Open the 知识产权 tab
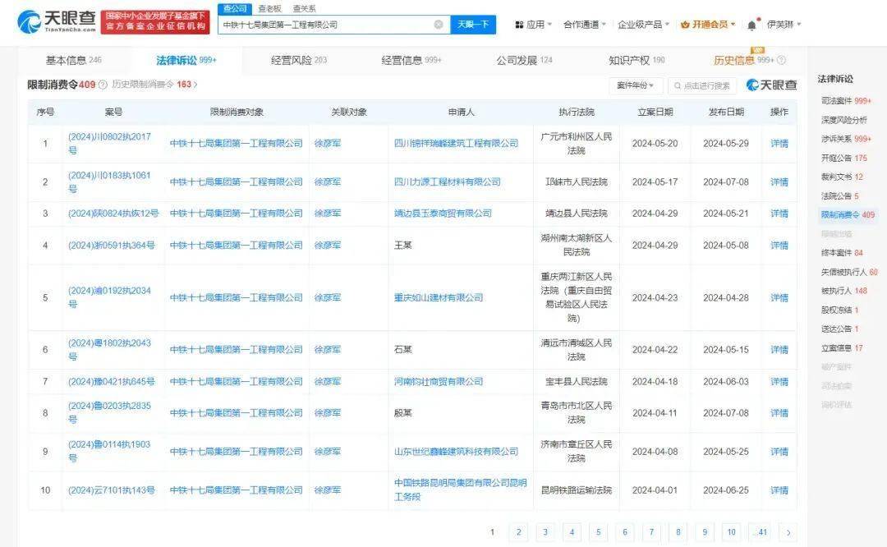Viewport: 887px width, 547px height. click(x=637, y=60)
